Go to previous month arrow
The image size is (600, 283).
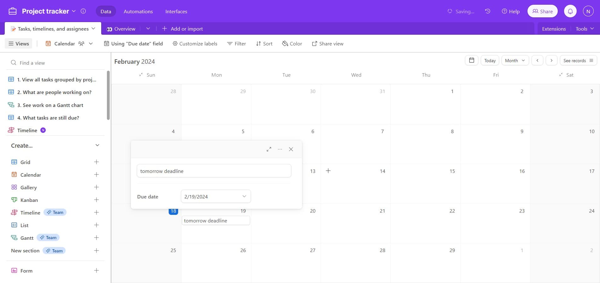(x=537, y=60)
